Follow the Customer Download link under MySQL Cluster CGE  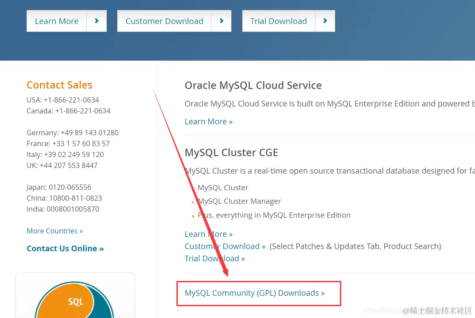225,246
